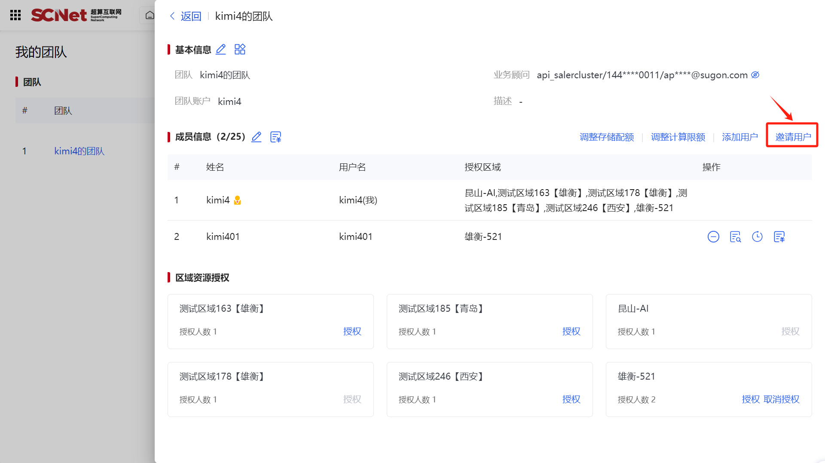Open billing list icon beside 成员信息
The image size is (825, 463).
click(x=275, y=137)
